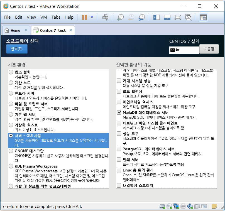Click the '기본 환경' heading
Viewport: 225px width, 211px height.
point(17,65)
